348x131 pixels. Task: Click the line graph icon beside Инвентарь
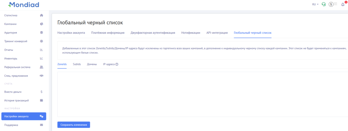point(41,58)
